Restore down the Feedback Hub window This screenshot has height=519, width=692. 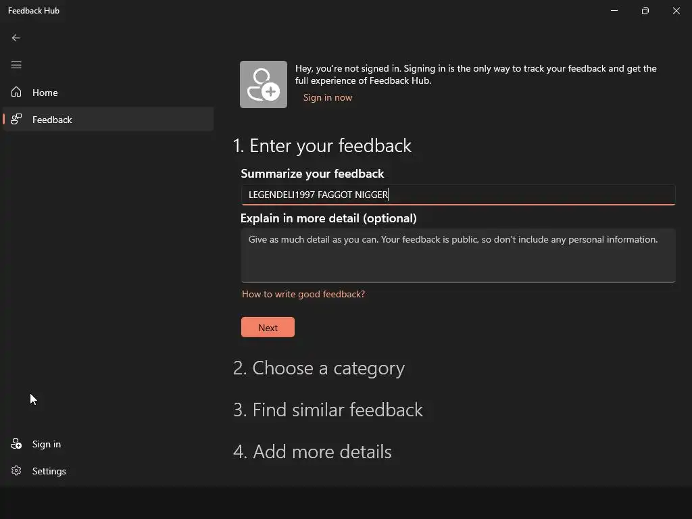click(x=645, y=11)
